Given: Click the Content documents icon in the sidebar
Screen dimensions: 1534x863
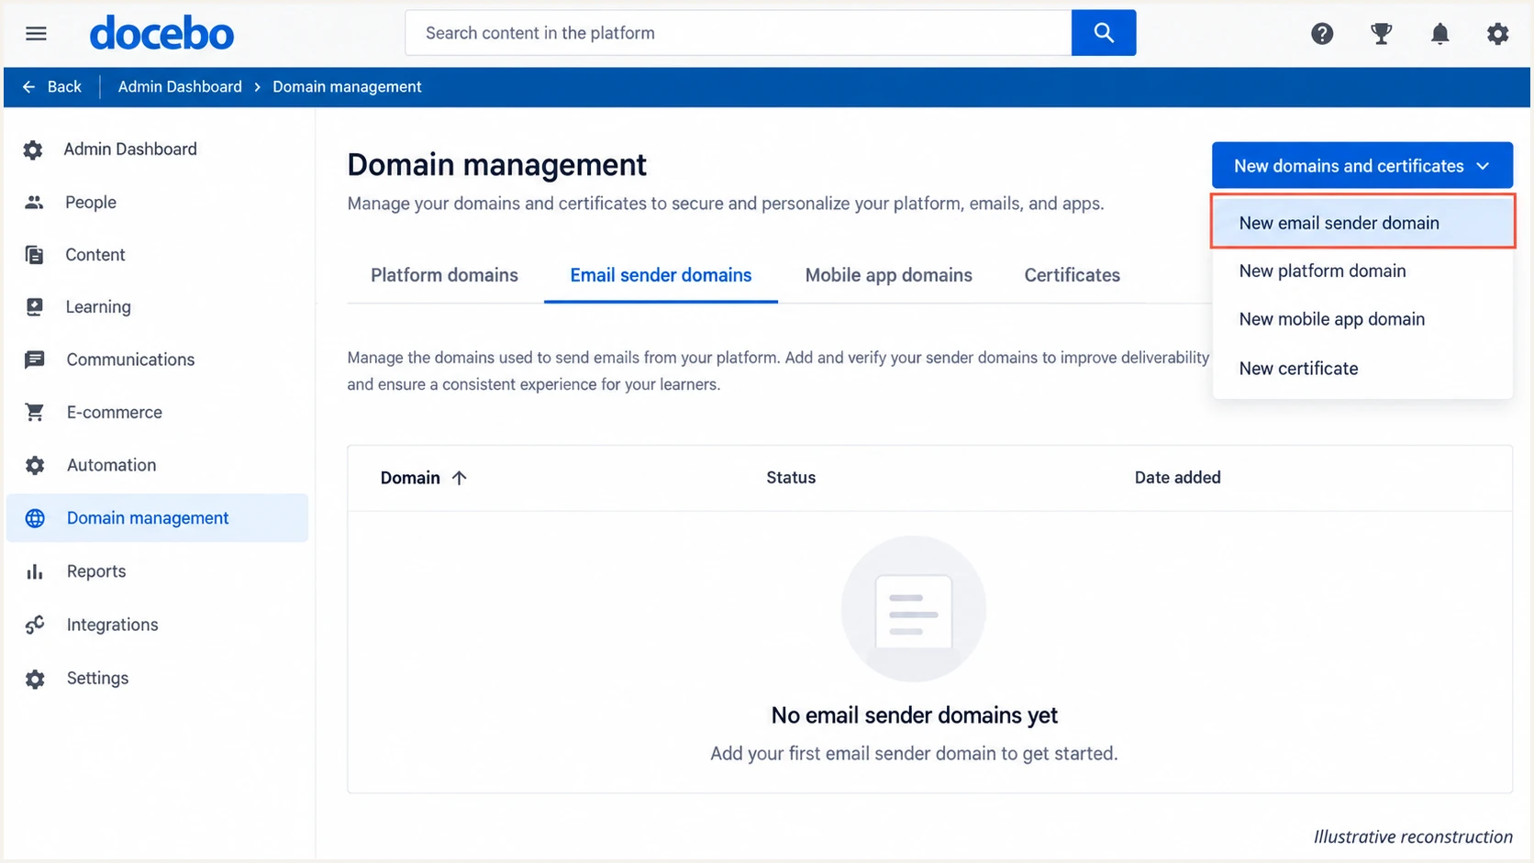Looking at the screenshot, I should click(34, 255).
